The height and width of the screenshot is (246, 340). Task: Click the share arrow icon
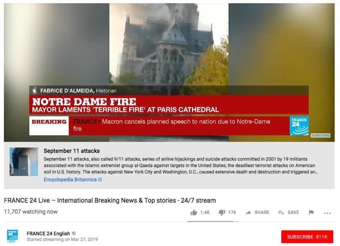tap(248, 212)
